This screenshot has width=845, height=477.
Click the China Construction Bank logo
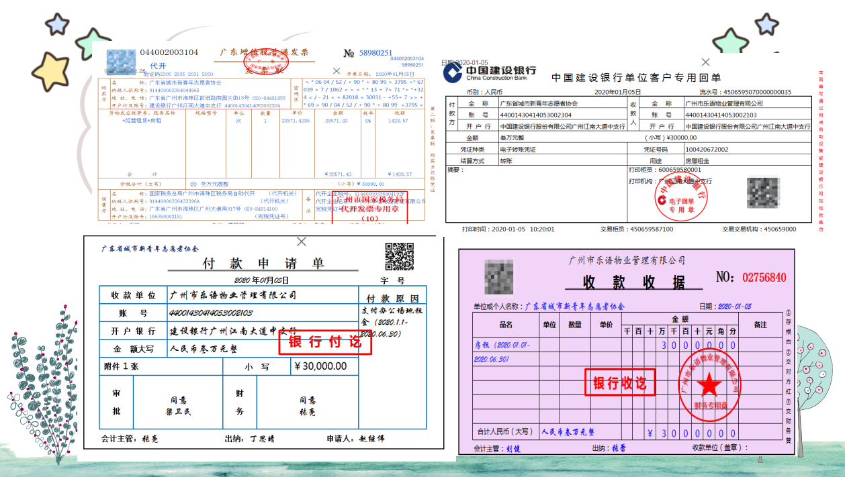(x=490, y=72)
